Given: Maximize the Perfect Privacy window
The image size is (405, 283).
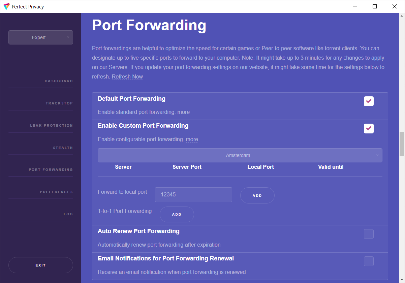Looking at the screenshot, I should 375,6.
